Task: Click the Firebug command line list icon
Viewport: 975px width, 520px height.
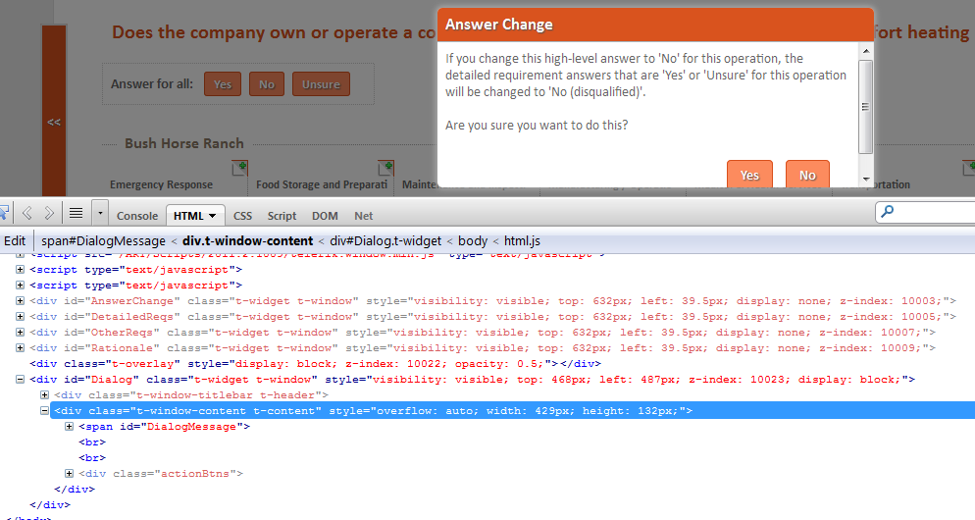Action: tap(76, 213)
